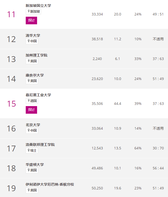Click the pin icon in 清华大学's 中国 tag
Viewport: 168px width, 197px height.
(x=29, y=41)
